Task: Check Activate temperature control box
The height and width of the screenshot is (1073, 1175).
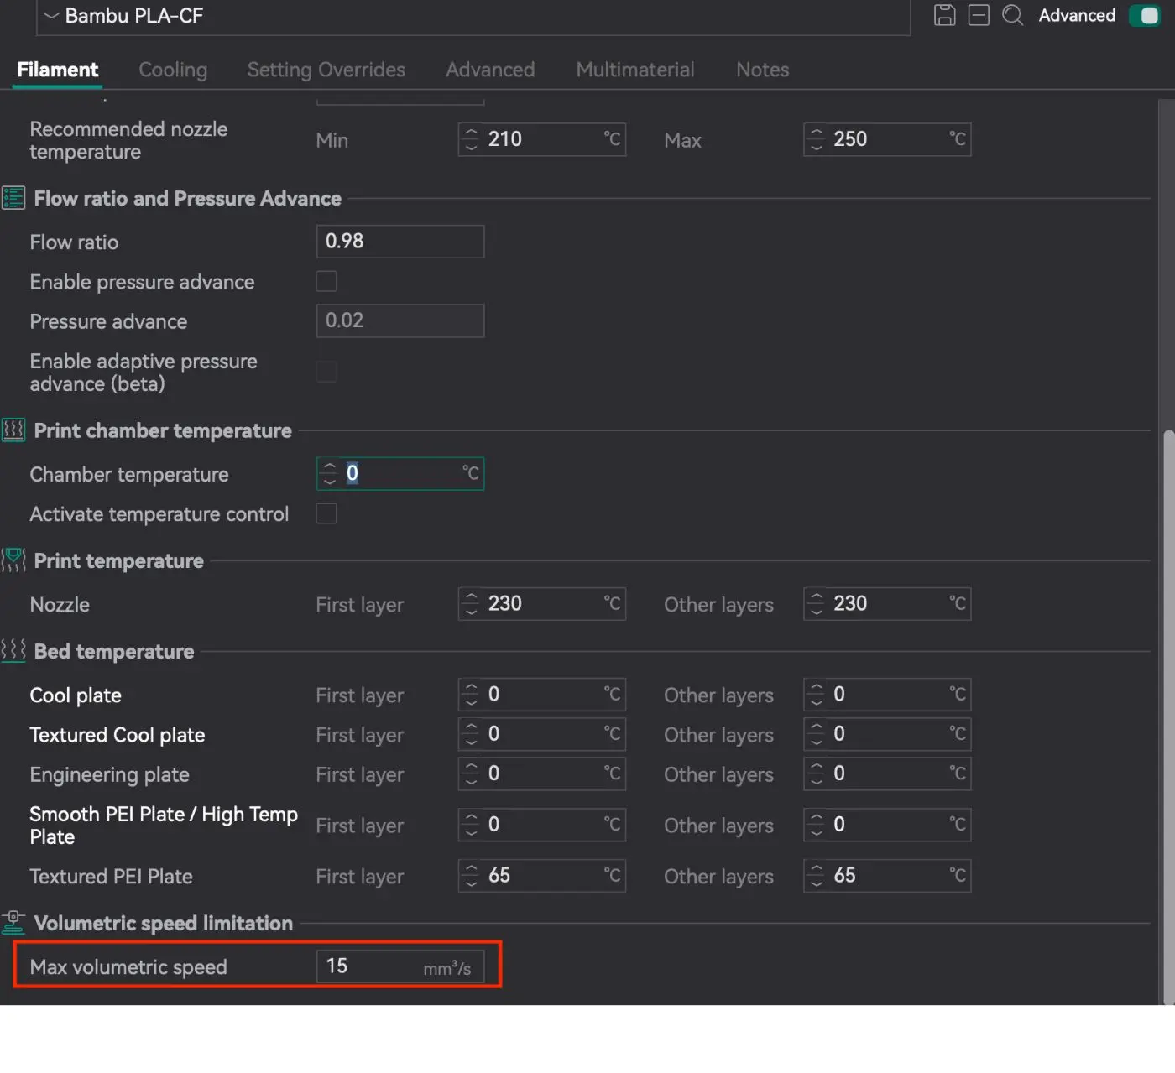Action: click(x=326, y=513)
